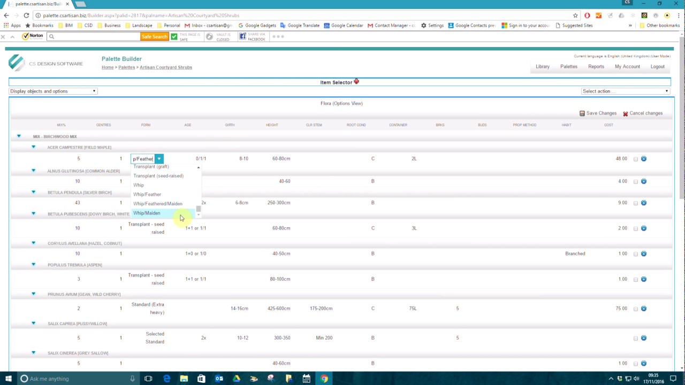The width and height of the screenshot is (685, 385).
Task: Open the Reports menu
Action: 596,67
